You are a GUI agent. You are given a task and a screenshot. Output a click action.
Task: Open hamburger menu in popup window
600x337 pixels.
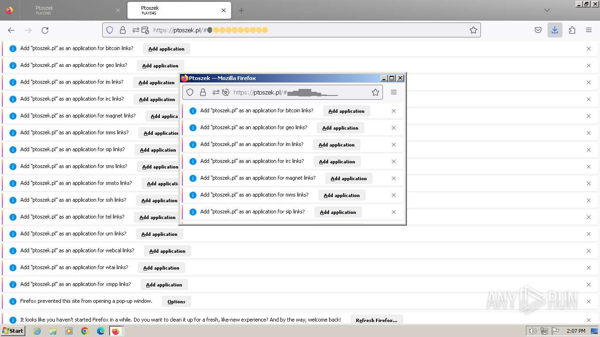tap(394, 92)
